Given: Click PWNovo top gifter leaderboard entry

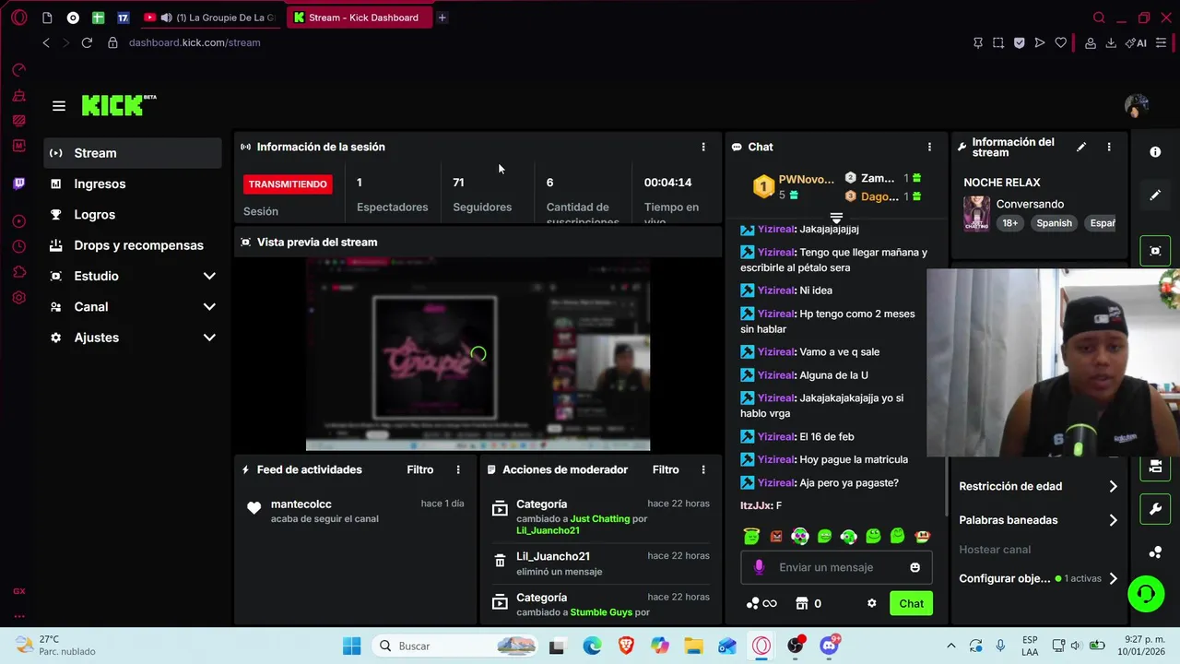Looking at the screenshot, I should coord(795,186).
